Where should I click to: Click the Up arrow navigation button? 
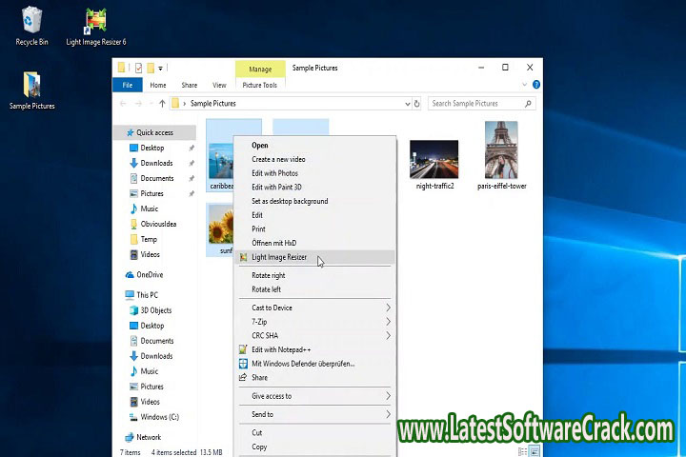point(162,103)
